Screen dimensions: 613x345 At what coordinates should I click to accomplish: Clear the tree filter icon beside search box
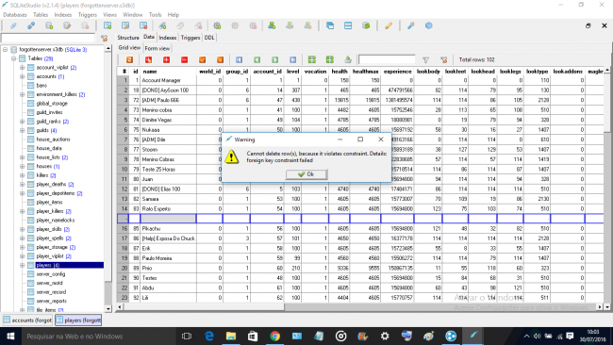pos(105,38)
